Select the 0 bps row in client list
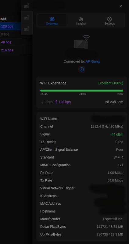Image resolution: width=129 pixels, height=244 pixels. (x=16, y=34)
